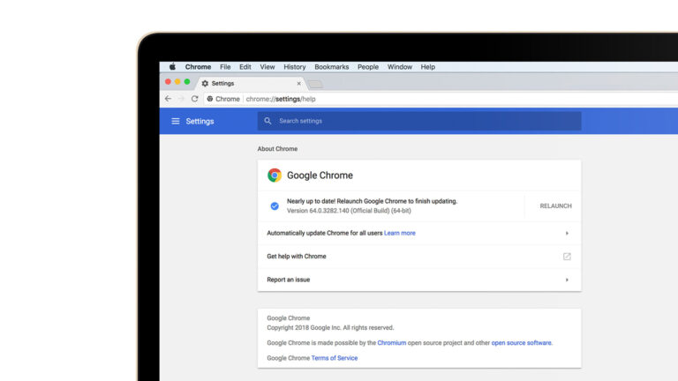Screen dimensions: 678x381
Task: Click the red window close button
Action: coord(168,82)
